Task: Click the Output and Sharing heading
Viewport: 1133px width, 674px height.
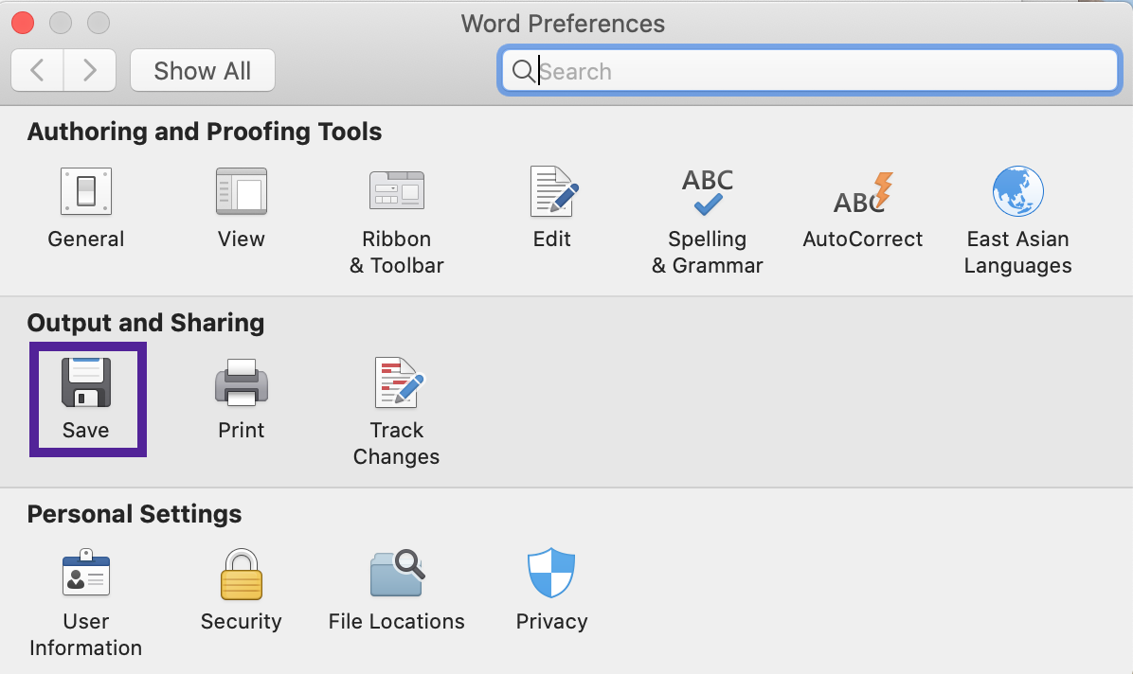Action: 145,322
